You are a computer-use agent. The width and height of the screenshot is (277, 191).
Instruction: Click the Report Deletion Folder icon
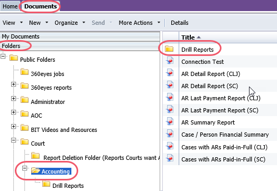(x=35, y=156)
